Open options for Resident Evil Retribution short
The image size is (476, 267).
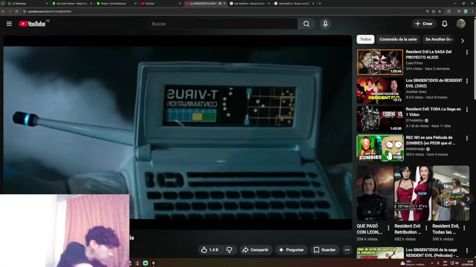click(x=426, y=228)
